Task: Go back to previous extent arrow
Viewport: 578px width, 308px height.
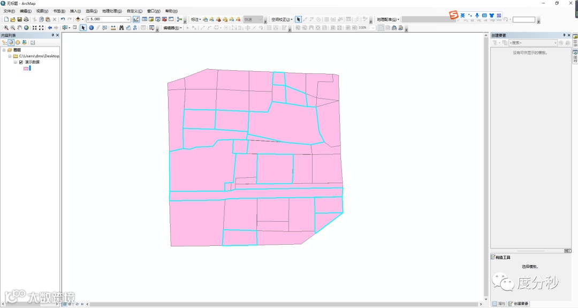Action: click(x=50, y=28)
